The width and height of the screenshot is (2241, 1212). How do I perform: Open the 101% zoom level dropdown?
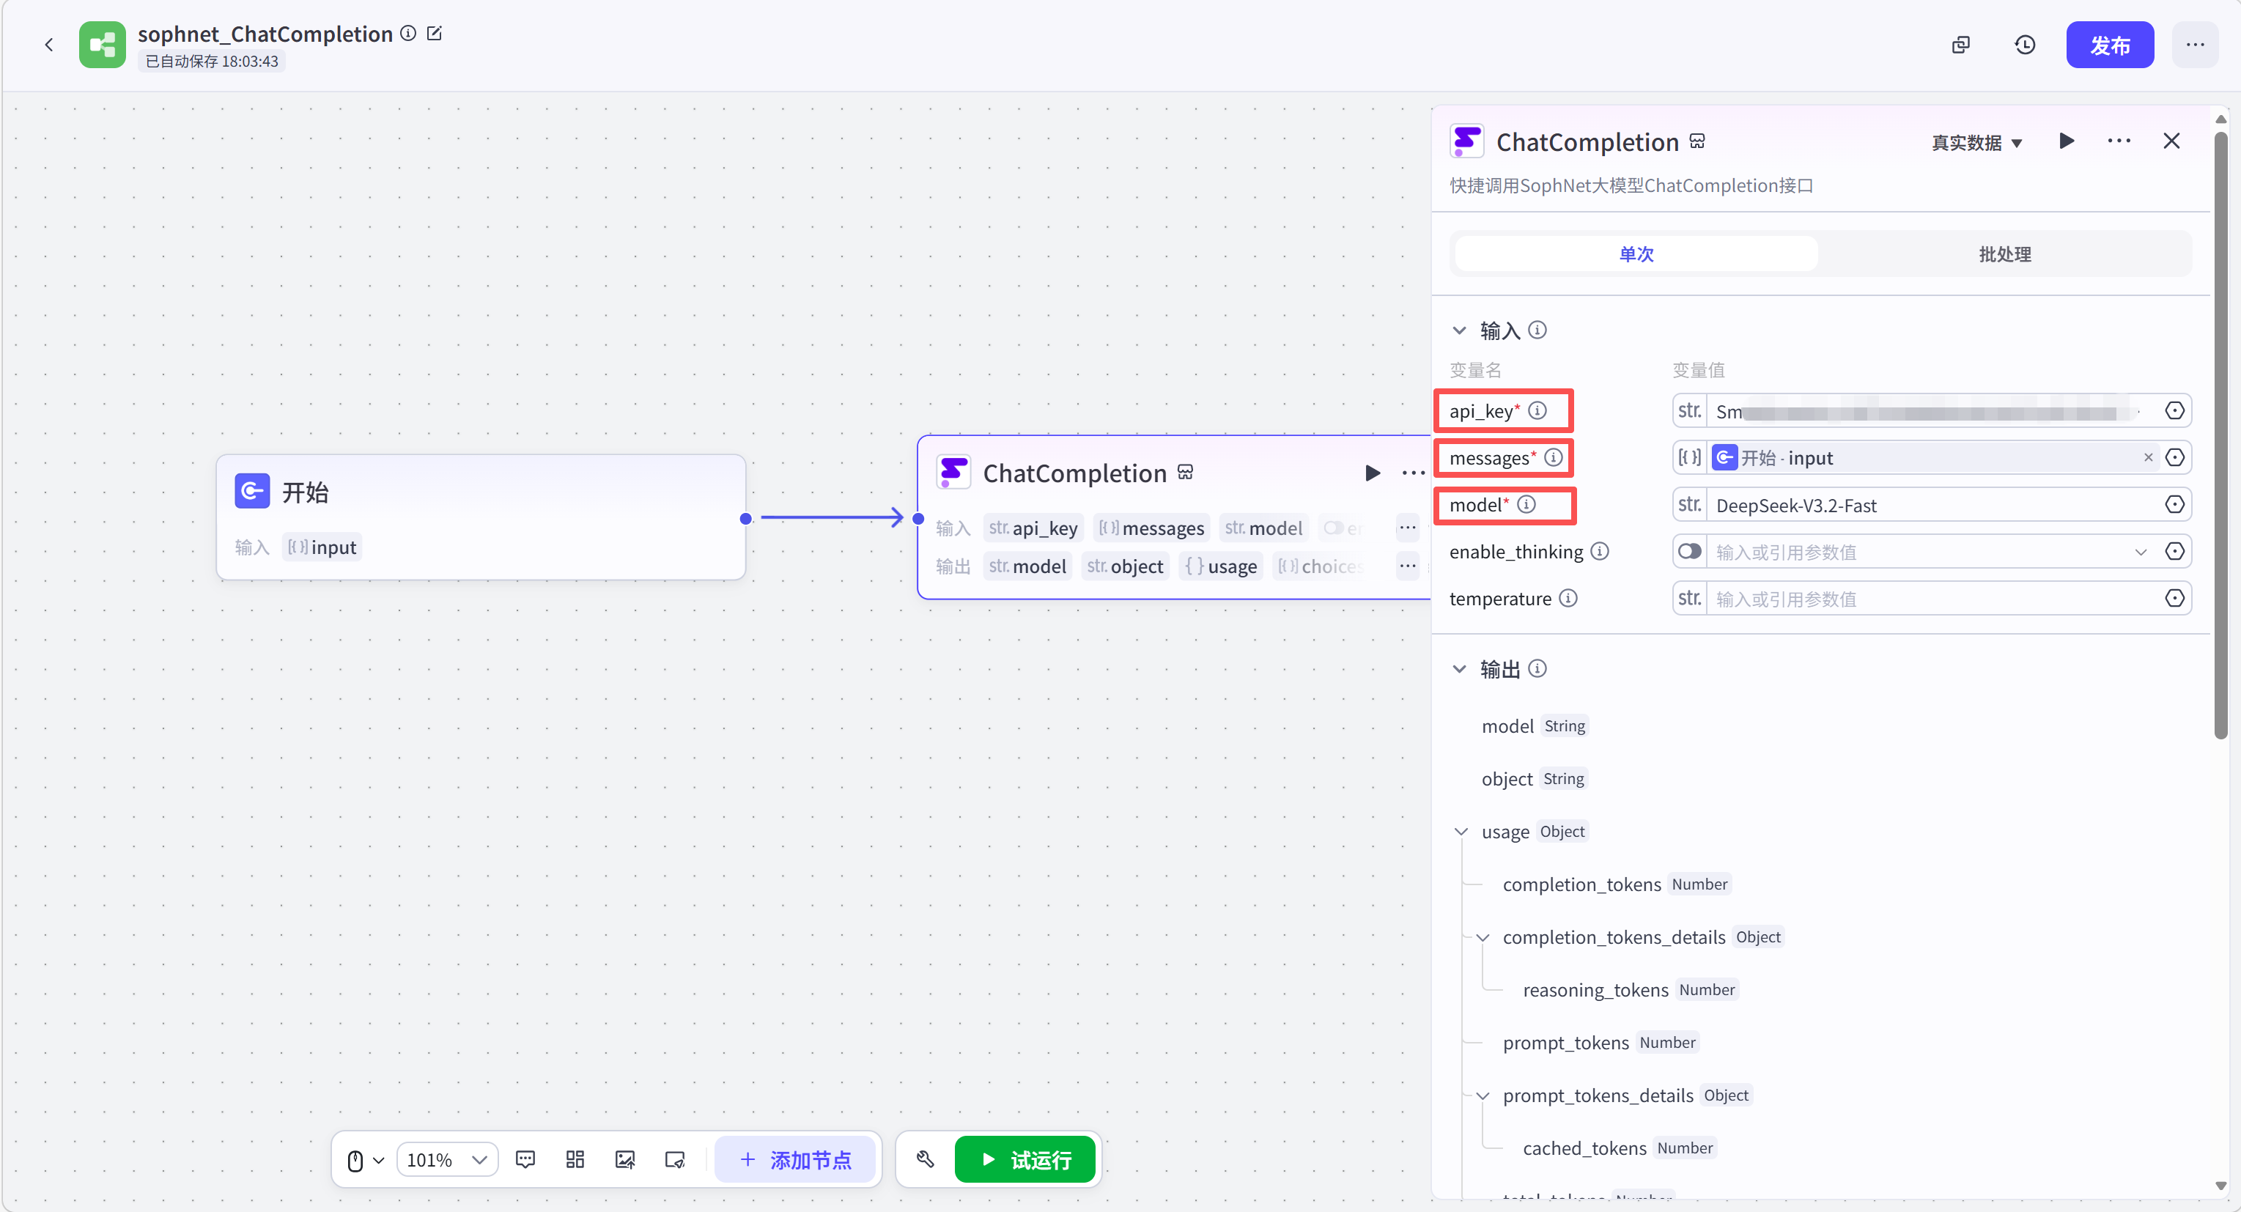pyautogui.click(x=447, y=1159)
